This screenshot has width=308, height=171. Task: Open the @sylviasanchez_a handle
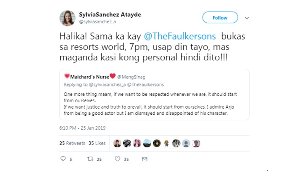tap(98, 22)
